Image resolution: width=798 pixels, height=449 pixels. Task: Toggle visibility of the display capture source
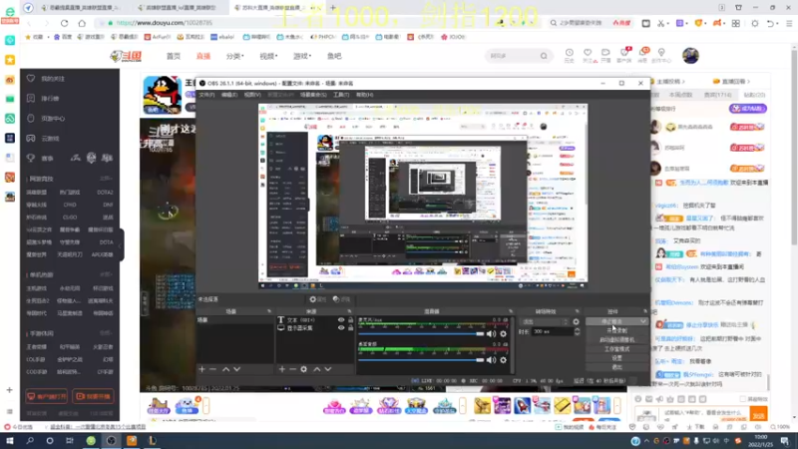click(341, 328)
